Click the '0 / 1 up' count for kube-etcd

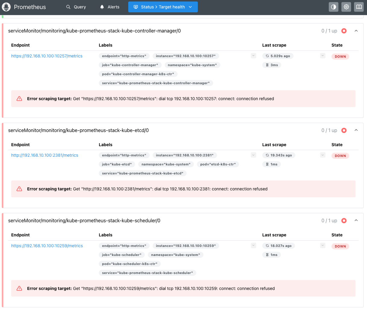329,130
